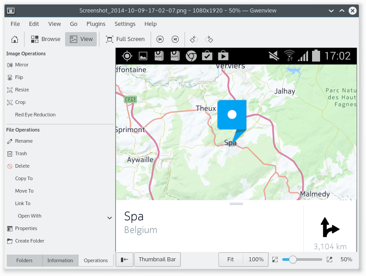The width and height of the screenshot is (366, 276).
Task: Click the 'File Operations' heading
Action: [23, 130]
